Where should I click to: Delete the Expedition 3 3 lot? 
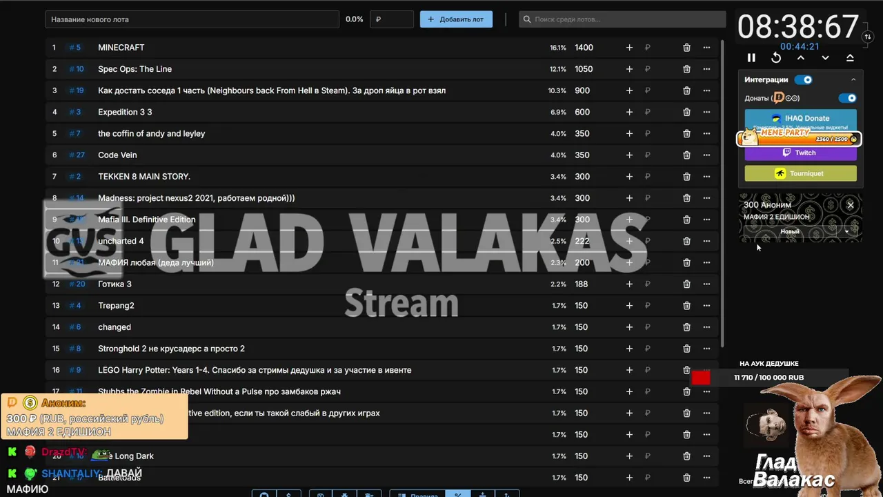[x=686, y=112]
